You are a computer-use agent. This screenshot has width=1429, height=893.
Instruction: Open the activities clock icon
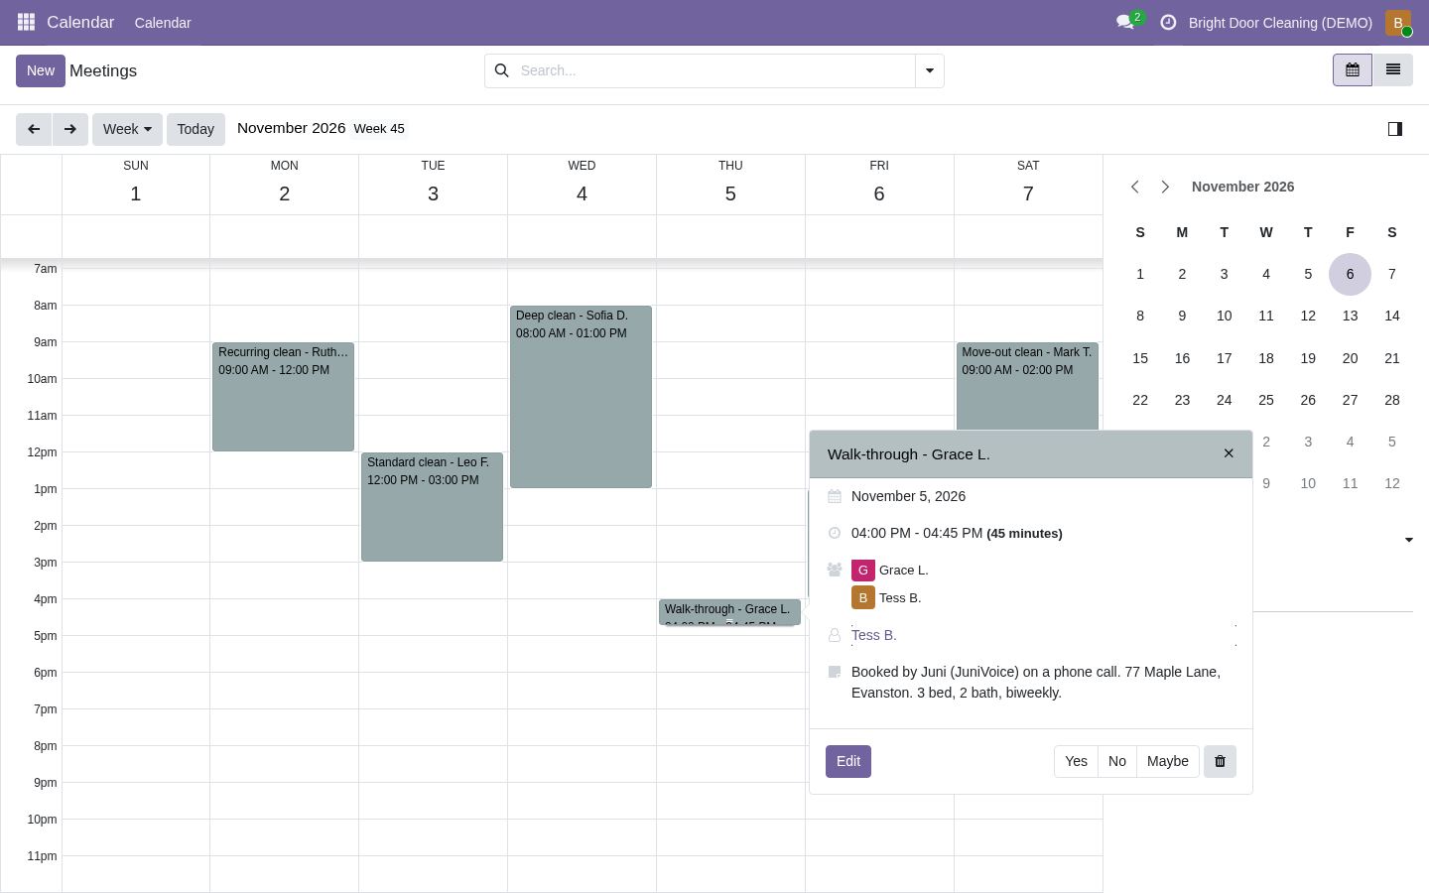1168,22
